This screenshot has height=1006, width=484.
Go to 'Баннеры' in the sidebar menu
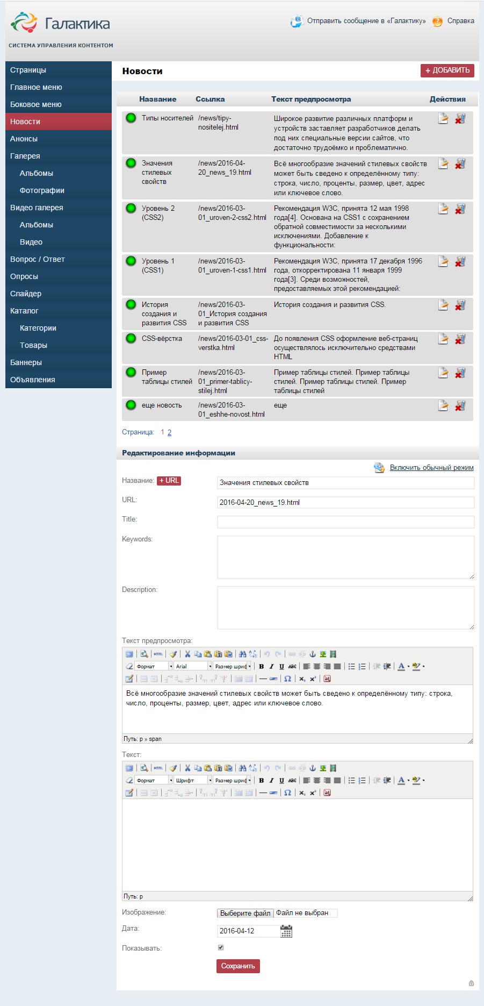[x=59, y=362]
